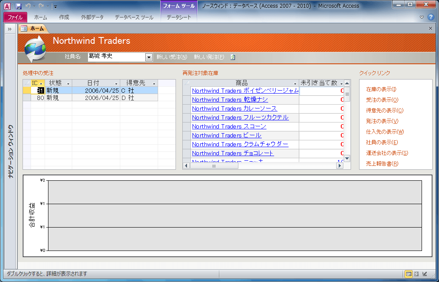Click the 運送会社の表示(S) quick link
Viewport: 439px width, 282px height.
pyautogui.click(x=387, y=153)
